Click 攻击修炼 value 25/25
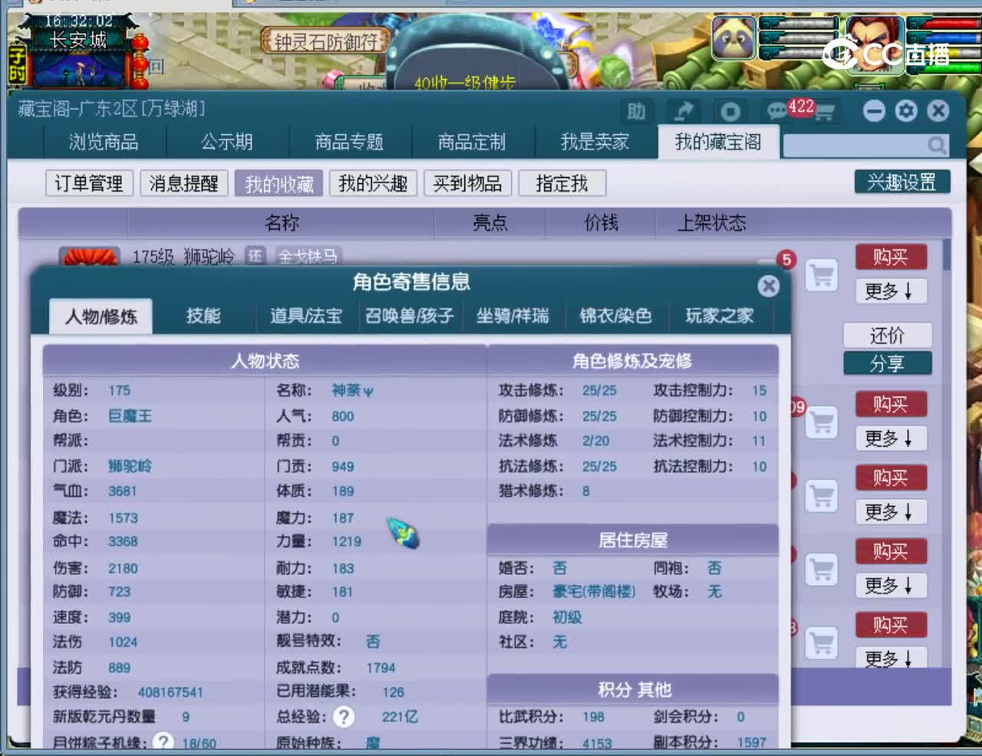 [599, 391]
